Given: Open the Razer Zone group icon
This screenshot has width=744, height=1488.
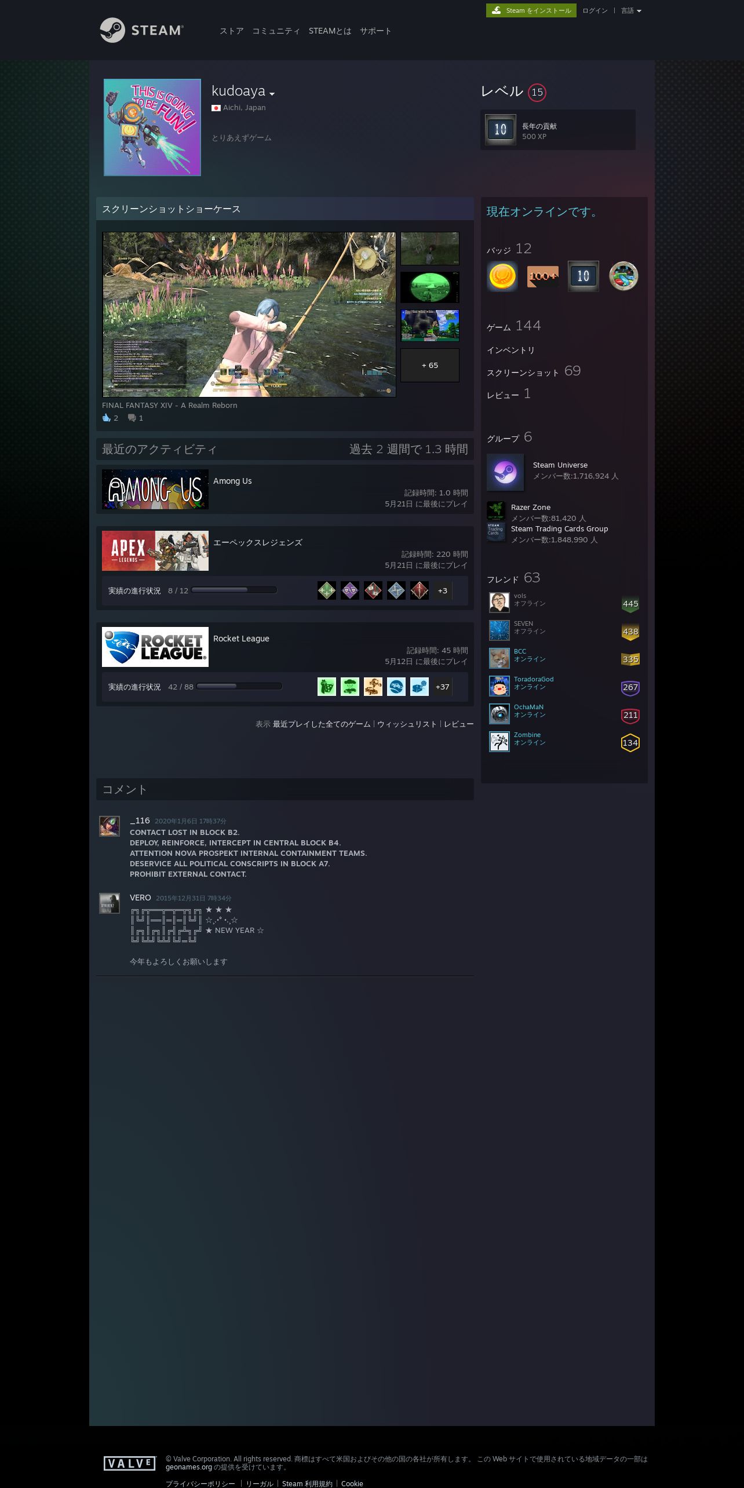Looking at the screenshot, I should coord(496,510).
